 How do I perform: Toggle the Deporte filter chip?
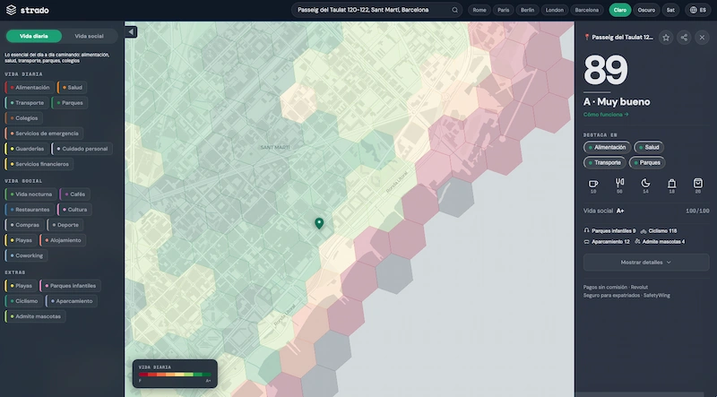click(x=65, y=225)
